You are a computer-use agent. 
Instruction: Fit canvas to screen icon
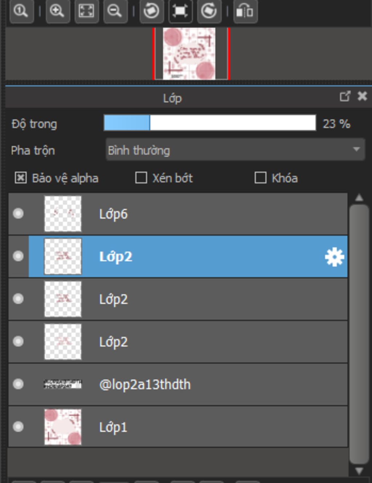click(x=86, y=11)
